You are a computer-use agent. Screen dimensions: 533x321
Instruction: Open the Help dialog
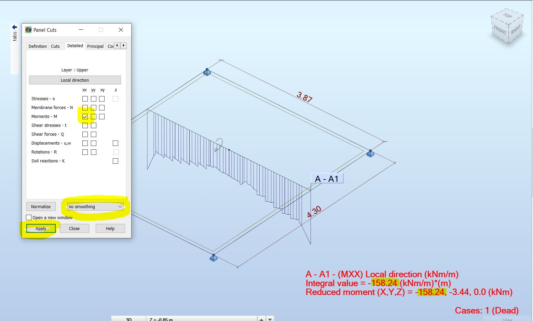coord(110,228)
